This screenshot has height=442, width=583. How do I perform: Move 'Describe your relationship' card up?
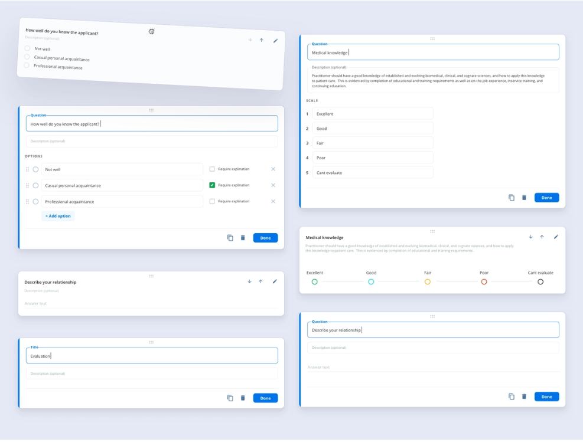point(260,281)
